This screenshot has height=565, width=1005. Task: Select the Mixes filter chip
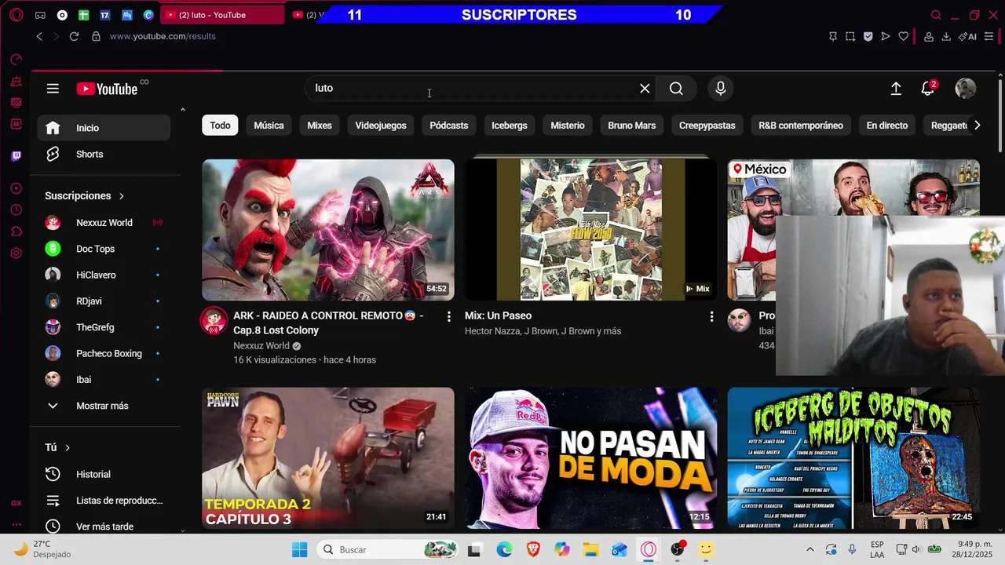pyautogui.click(x=320, y=126)
